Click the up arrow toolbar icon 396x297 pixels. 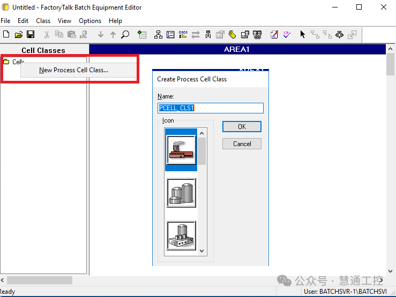pos(113,34)
